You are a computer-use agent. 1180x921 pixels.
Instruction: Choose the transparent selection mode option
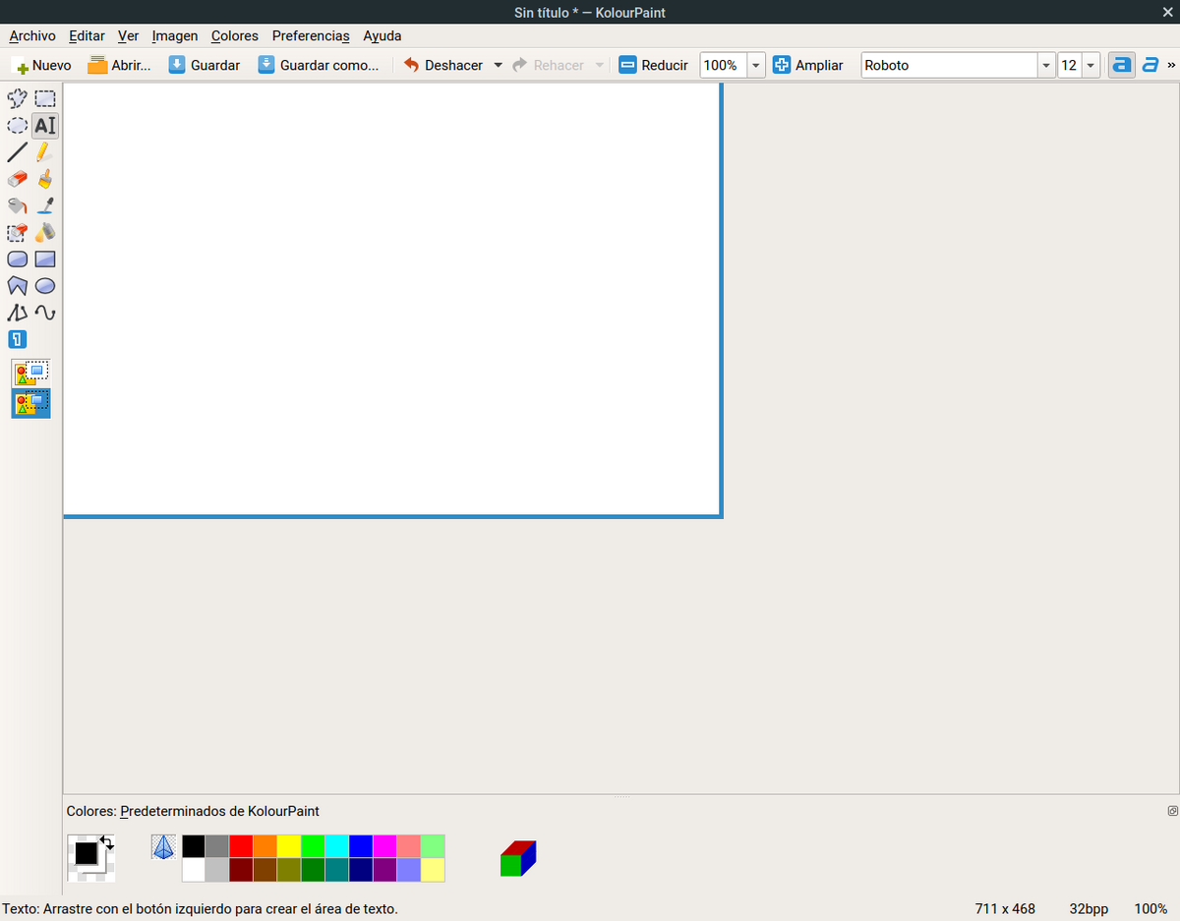(31, 403)
